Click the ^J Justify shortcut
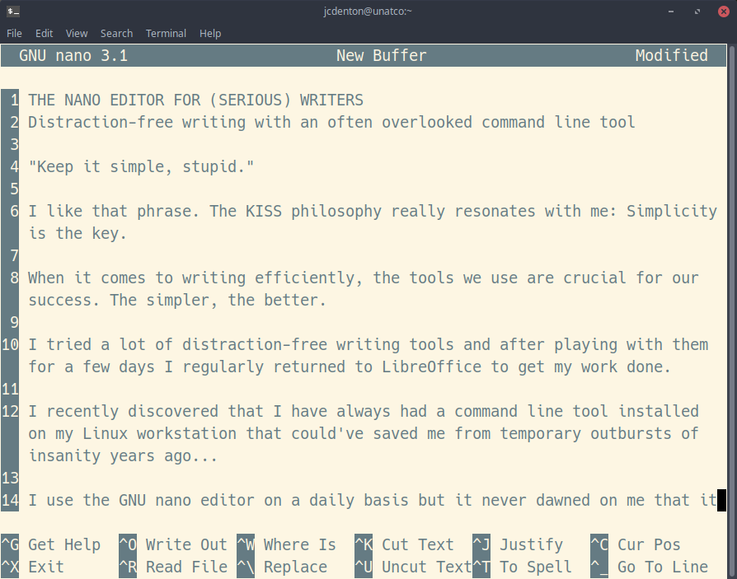The image size is (737, 579). [518, 544]
